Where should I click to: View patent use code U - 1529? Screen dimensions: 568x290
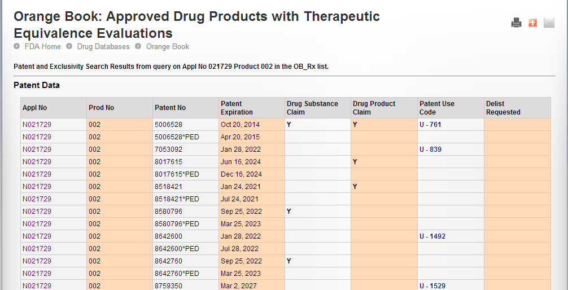pyautogui.click(x=432, y=286)
